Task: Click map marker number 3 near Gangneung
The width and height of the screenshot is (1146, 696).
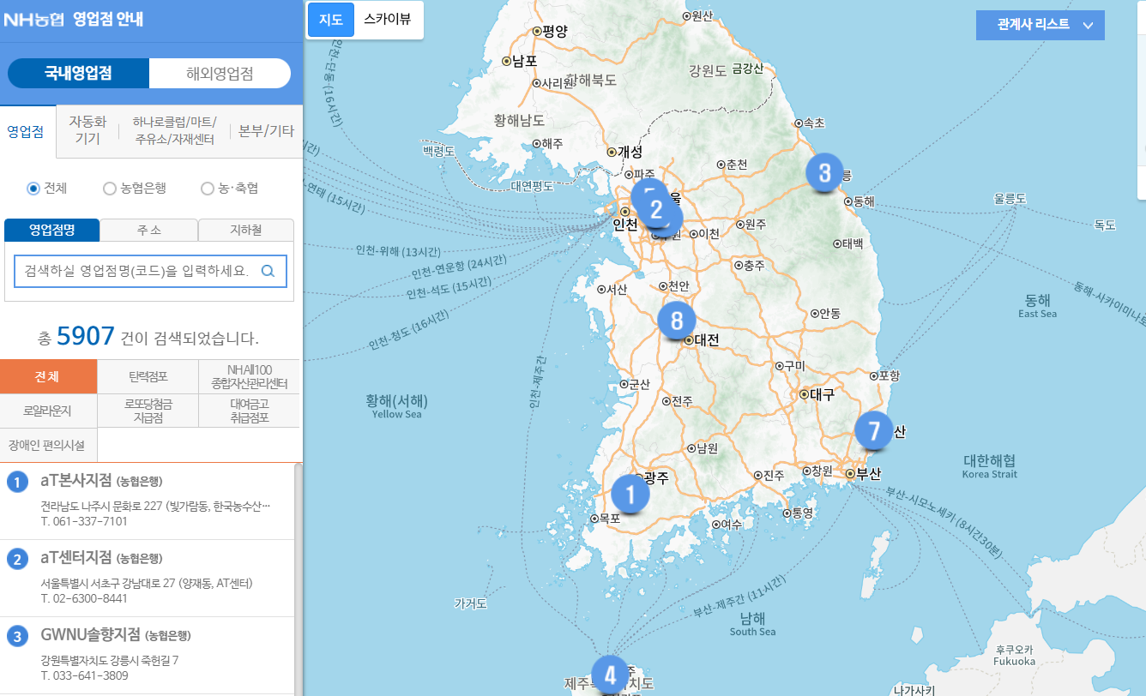Action: pos(824,173)
